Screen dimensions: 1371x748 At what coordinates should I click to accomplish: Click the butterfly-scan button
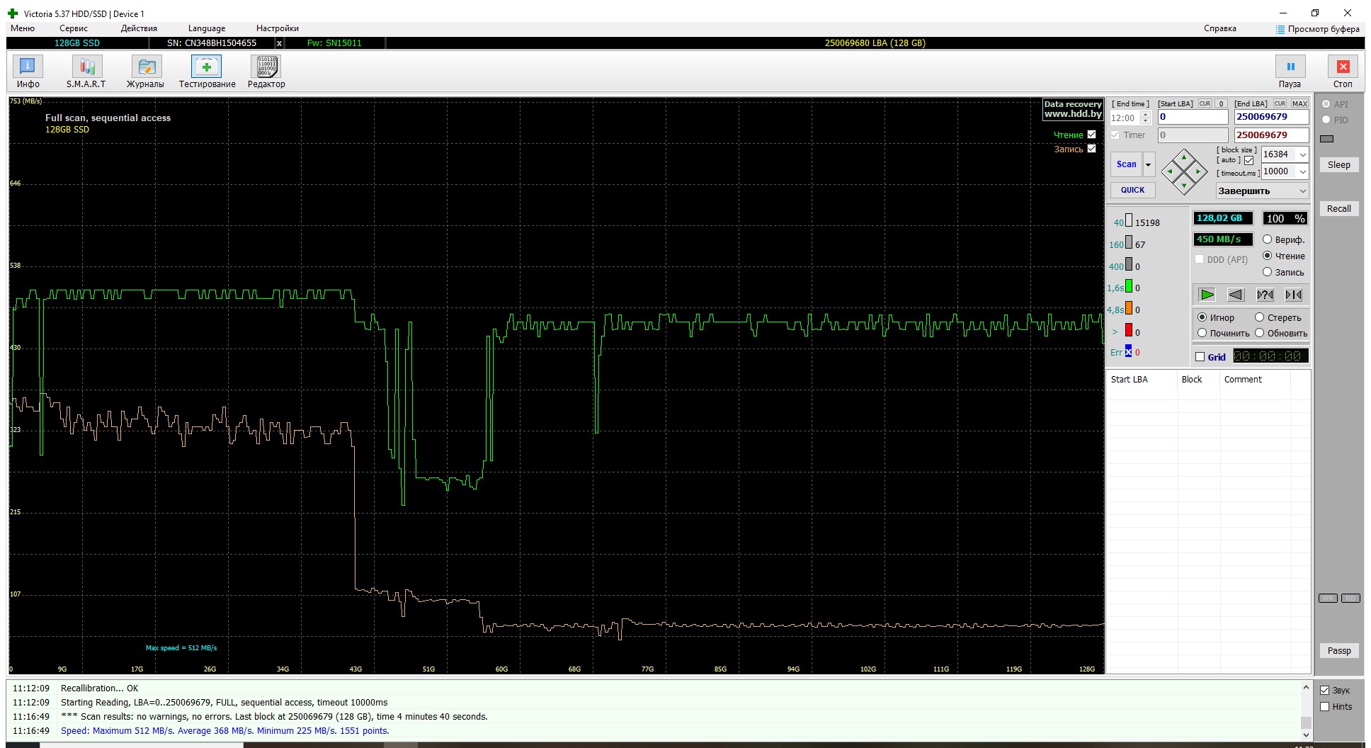click(1294, 295)
